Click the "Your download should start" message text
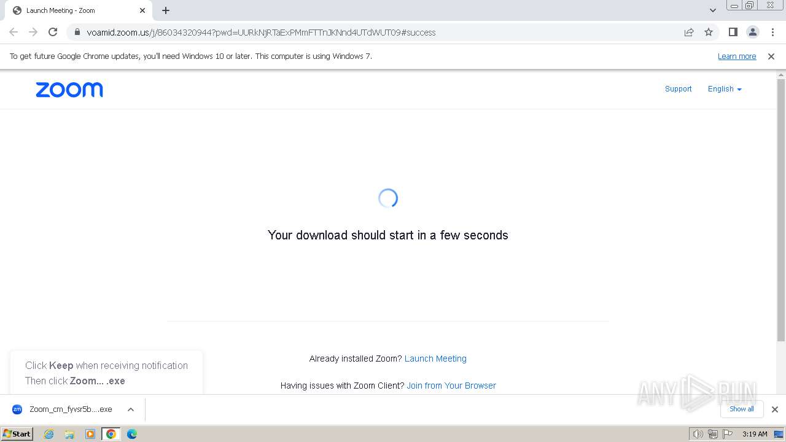 pyautogui.click(x=388, y=235)
